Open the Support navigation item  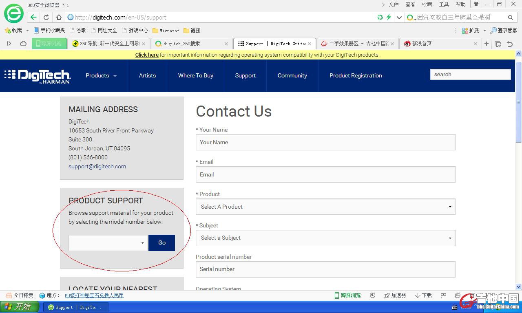(246, 75)
